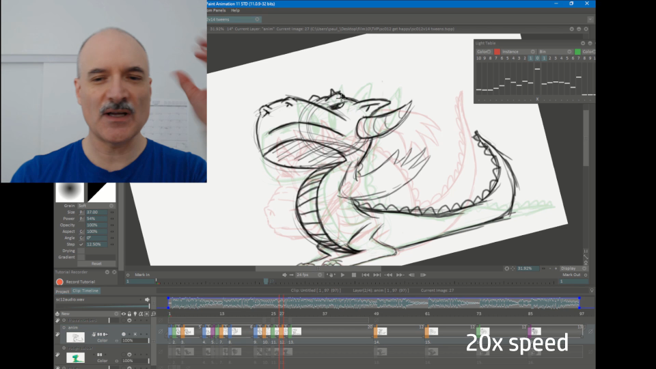Click the hand scrub icon near fps

331,275
